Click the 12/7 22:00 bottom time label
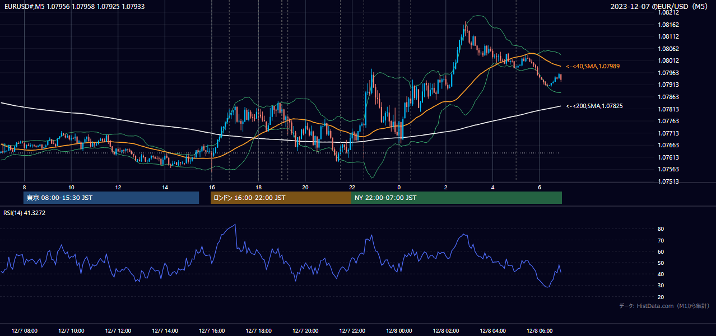716x336 pixels. [x=352, y=331]
